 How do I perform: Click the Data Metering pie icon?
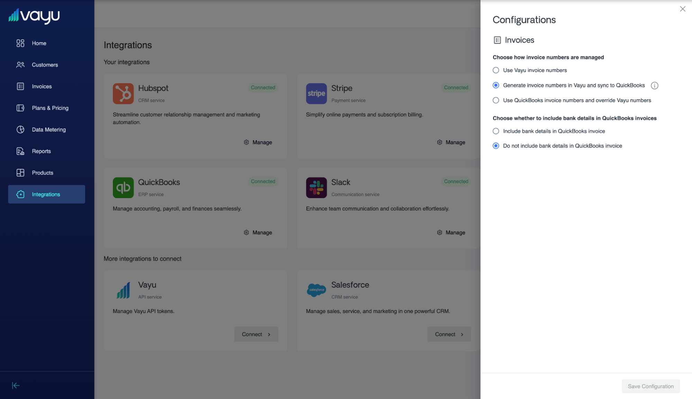20,130
